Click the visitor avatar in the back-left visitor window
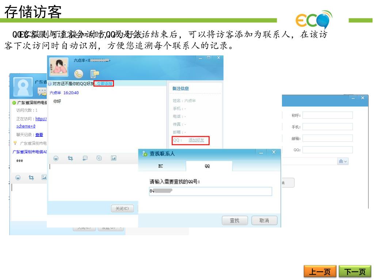Image resolution: width=374 pixels, height=280 pixels. pyautogui.click(x=23, y=87)
